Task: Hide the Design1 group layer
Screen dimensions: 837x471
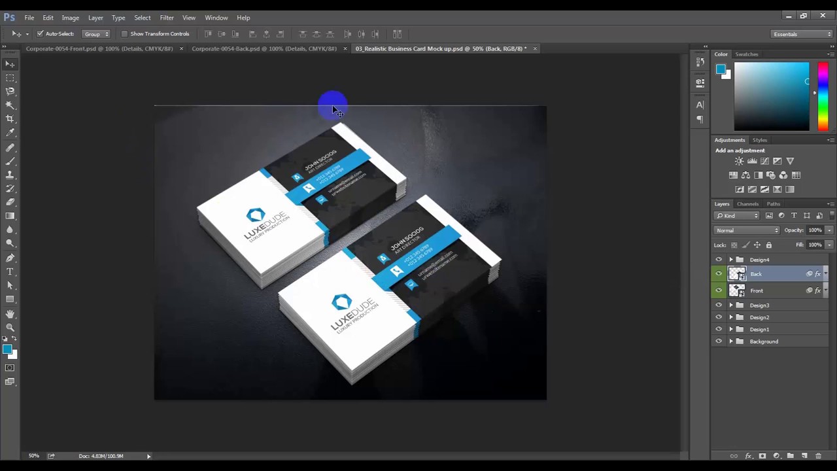Action: point(719,329)
